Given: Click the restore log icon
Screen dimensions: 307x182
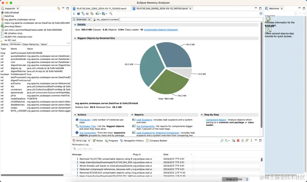Looking at the screenshot, I should 247,140.
